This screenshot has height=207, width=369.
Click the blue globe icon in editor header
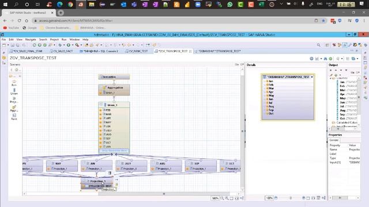point(311,59)
